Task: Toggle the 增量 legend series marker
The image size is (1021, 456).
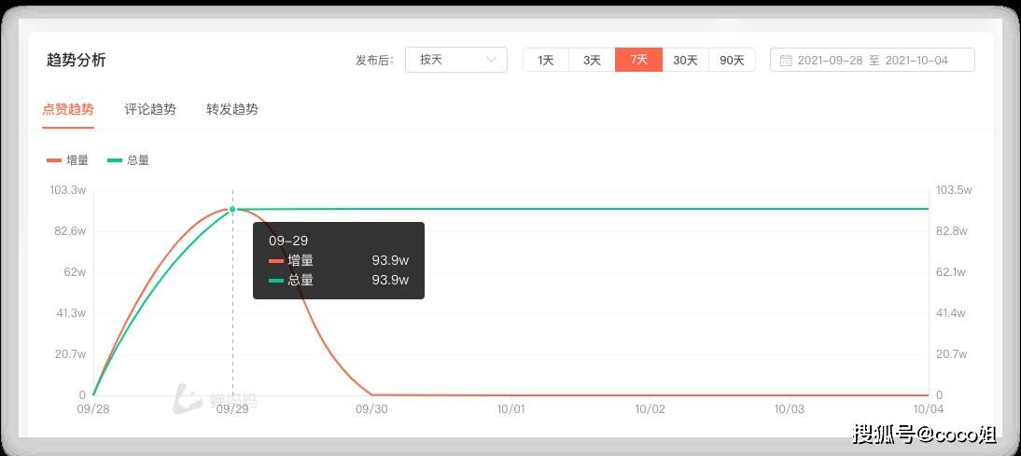Action: (x=54, y=160)
